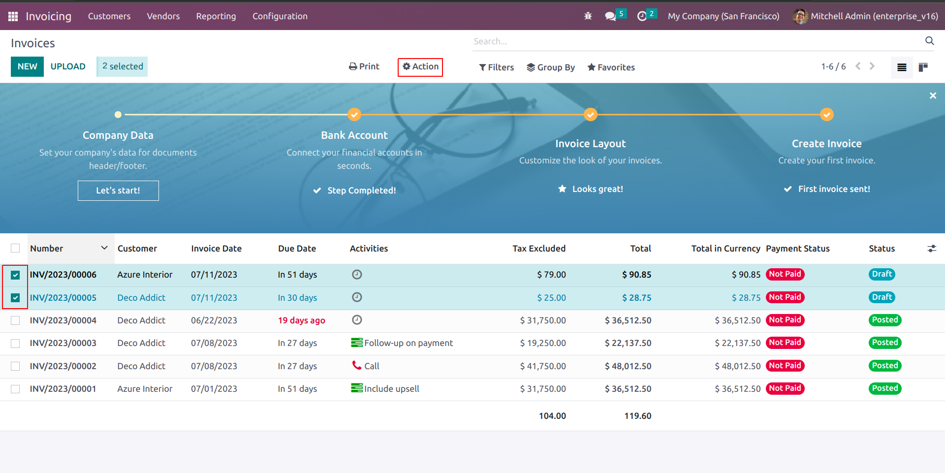The height and width of the screenshot is (473, 945).
Task: Open the Group By dropdown
Action: [551, 67]
